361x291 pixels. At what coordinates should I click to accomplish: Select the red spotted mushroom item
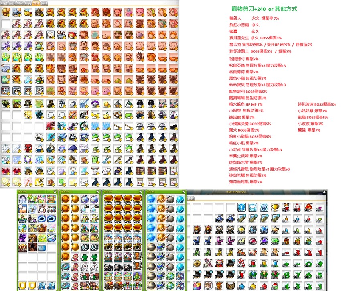pyautogui.click(x=308, y=207)
